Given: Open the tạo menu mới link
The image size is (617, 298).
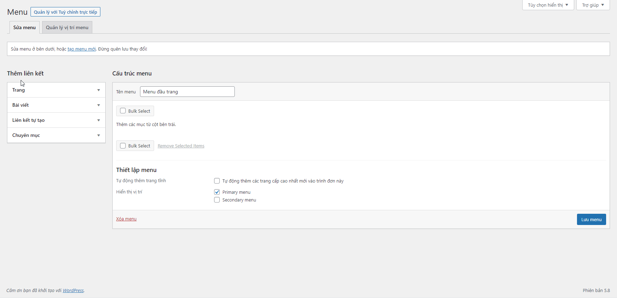Looking at the screenshot, I should (81, 49).
